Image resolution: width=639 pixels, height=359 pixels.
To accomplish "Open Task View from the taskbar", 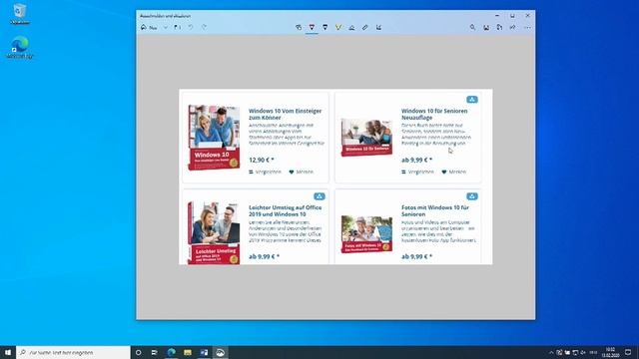I will coord(155,352).
